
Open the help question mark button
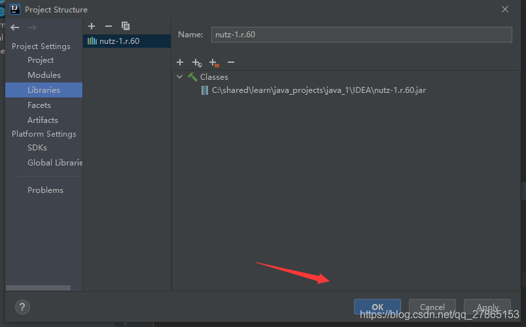[x=22, y=307]
